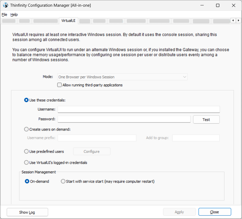The width and height of the screenshot is (242, 219).
Task: Maximize the Configuration Manager window
Action: pos(218,5)
